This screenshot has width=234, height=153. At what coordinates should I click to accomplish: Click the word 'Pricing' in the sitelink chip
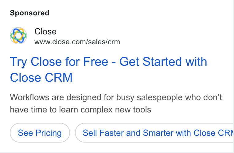49,133
